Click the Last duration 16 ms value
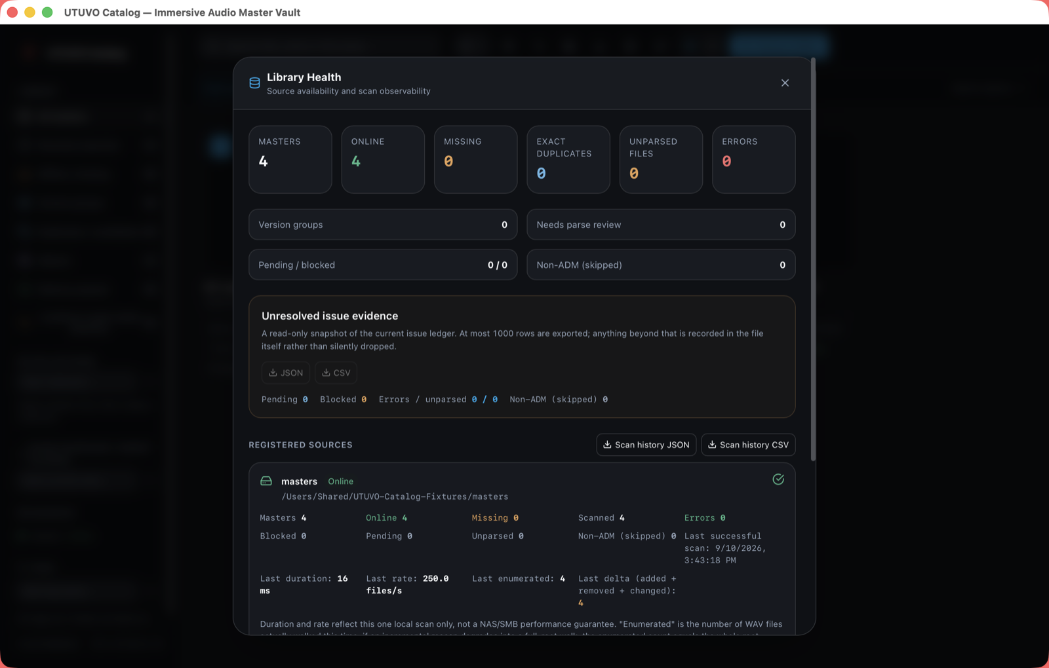 pyautogui.click(x=304, y=584)
